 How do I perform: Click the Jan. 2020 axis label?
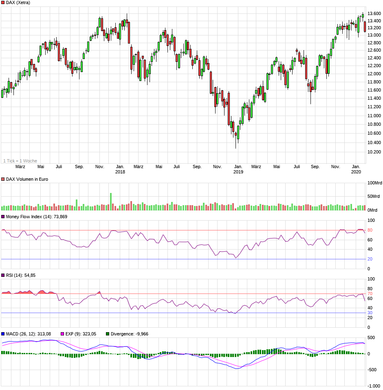click(x=357, y=169)
